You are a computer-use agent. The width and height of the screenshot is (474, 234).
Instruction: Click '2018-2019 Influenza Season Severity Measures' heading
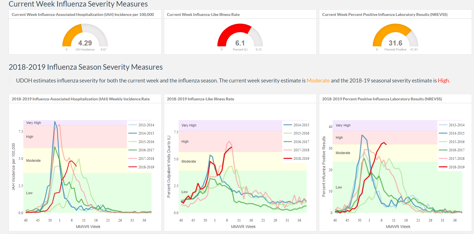pos(86,67)
